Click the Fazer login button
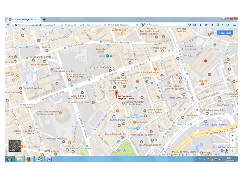 [225, 33]
